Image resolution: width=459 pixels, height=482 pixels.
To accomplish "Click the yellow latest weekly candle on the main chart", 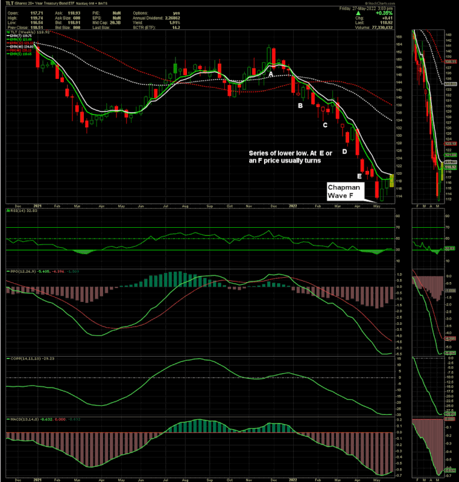I will (x=391, y=180).
